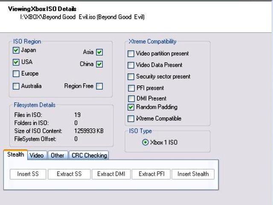
Task: Switch to the Stealth tab
Action: (16, 155)
